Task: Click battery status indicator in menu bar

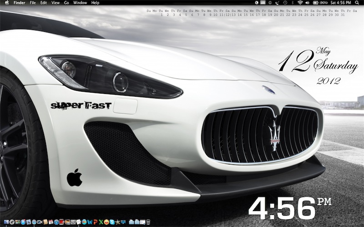Action: coord(320,3)
